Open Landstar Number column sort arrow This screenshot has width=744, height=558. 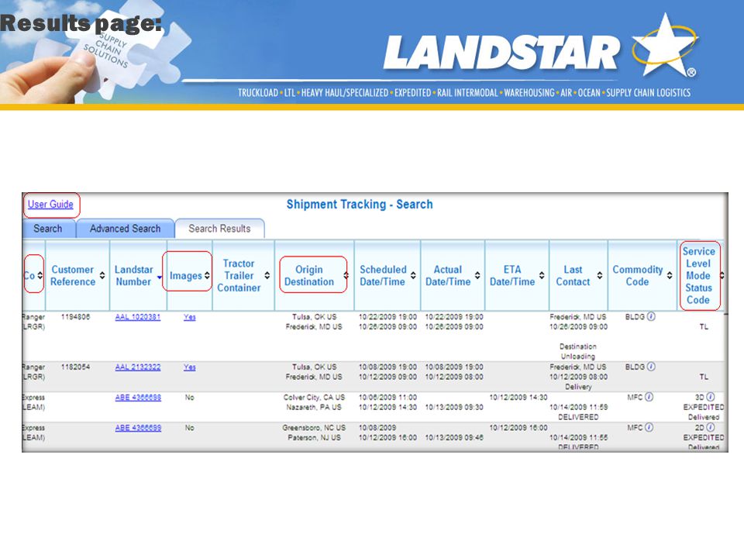click(160, 277)
